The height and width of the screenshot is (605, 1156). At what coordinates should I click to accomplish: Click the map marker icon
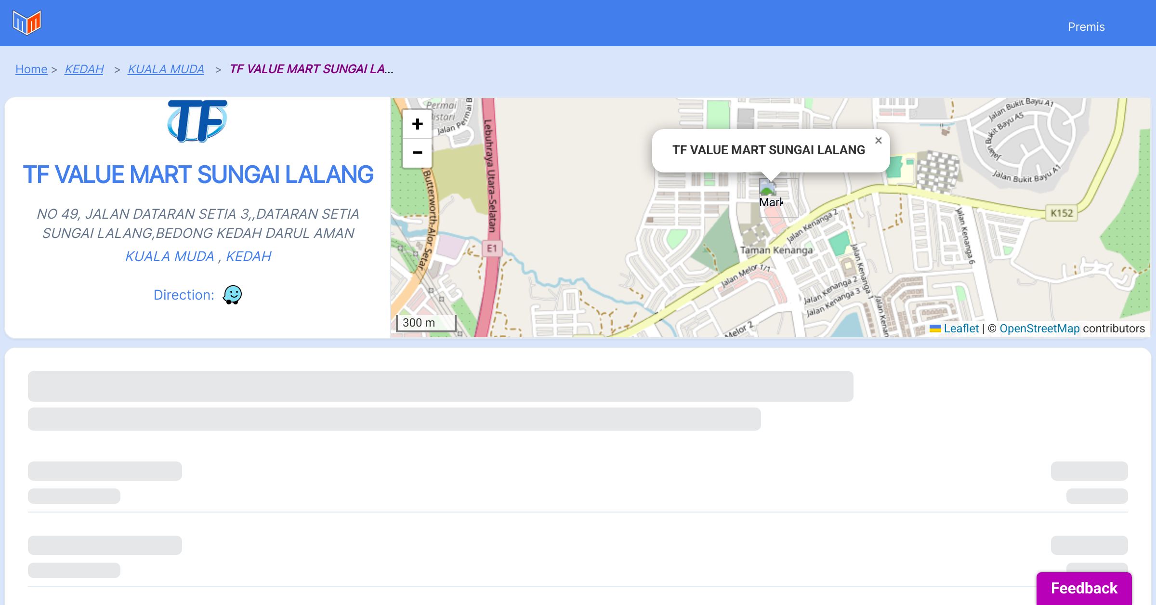[x=768, y=187]
